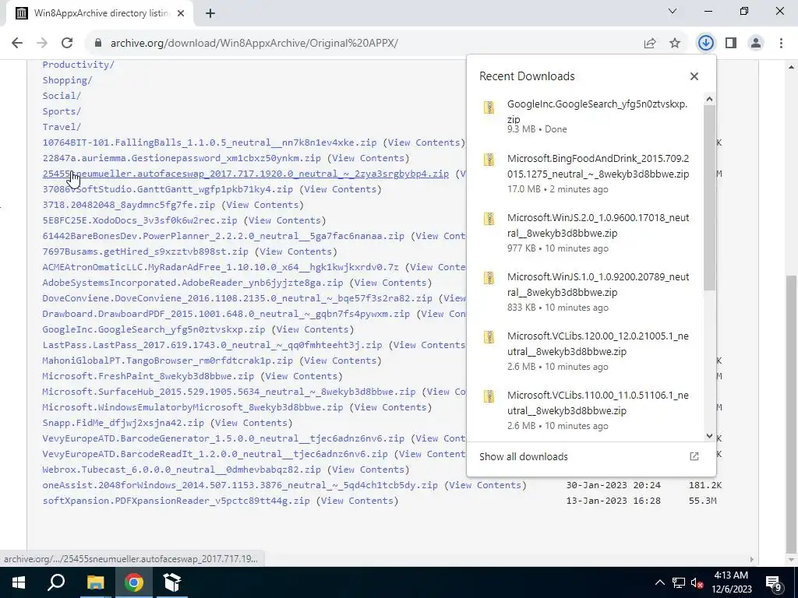798x598 pixels.
Task: Download LastPass.LastPass zip
Action: (212, 345)
